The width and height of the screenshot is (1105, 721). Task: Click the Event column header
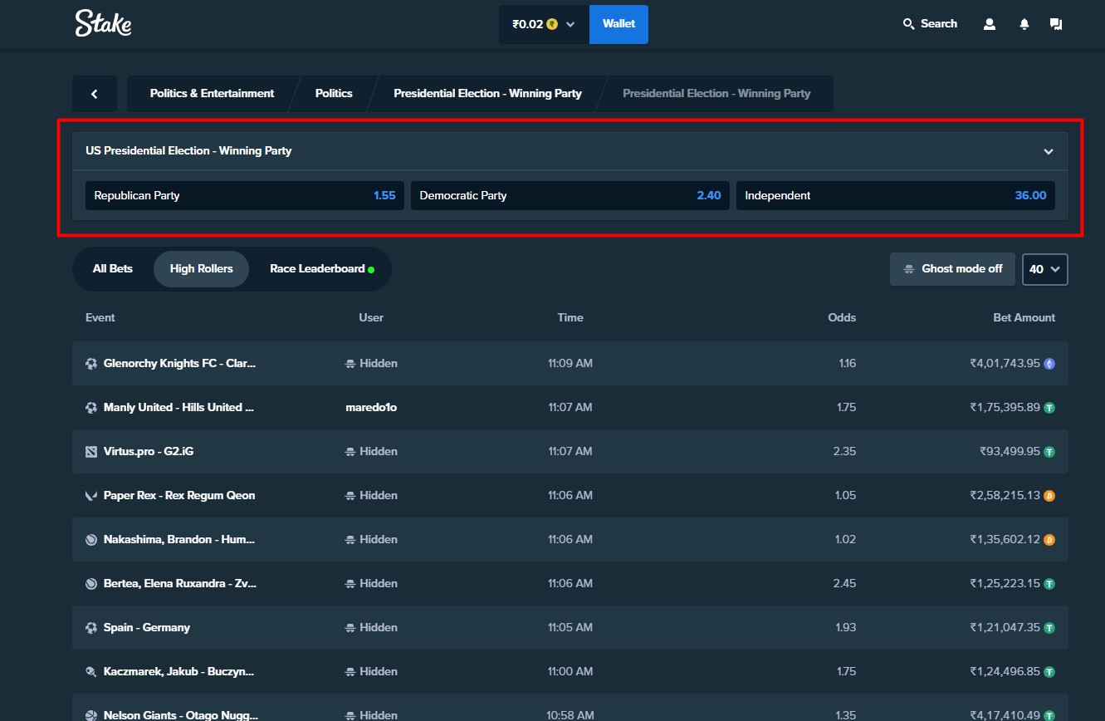pos(100,317)
